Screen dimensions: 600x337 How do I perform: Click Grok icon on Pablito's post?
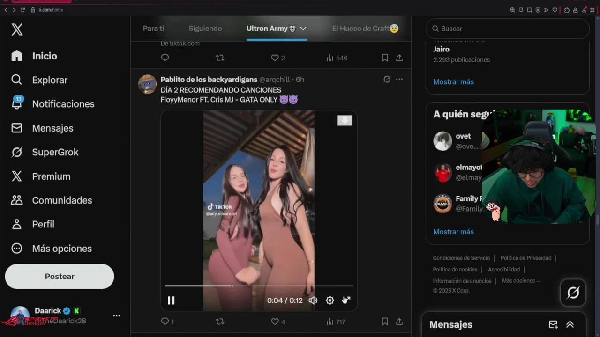point(387,80)
